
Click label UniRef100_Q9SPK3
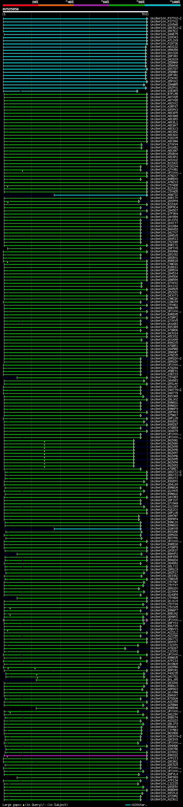[164, 110]
